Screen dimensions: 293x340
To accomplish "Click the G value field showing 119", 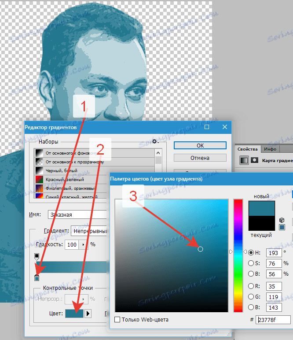I will 274,297.
